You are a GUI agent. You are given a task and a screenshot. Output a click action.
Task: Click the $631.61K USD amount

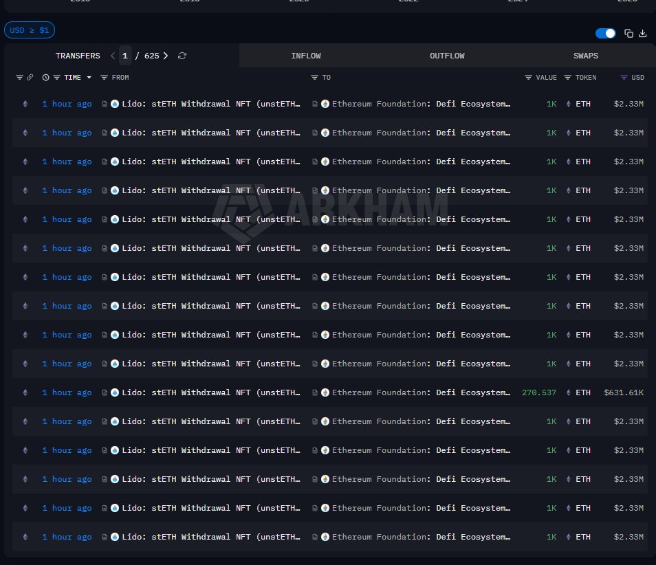click(624, 392)
